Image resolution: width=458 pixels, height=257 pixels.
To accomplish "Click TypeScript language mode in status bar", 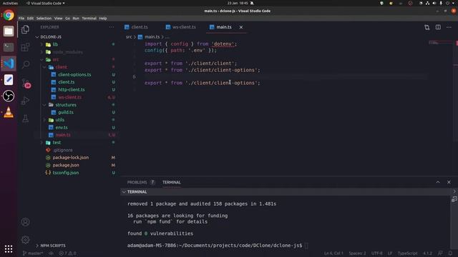I will (407, 253).
